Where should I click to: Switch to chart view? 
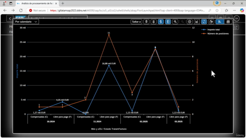pos(219,22)
